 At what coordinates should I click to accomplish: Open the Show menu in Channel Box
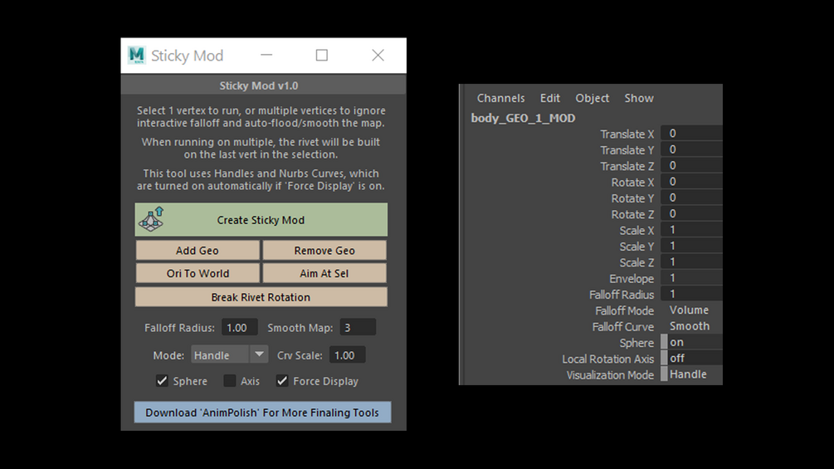point(639,99)
